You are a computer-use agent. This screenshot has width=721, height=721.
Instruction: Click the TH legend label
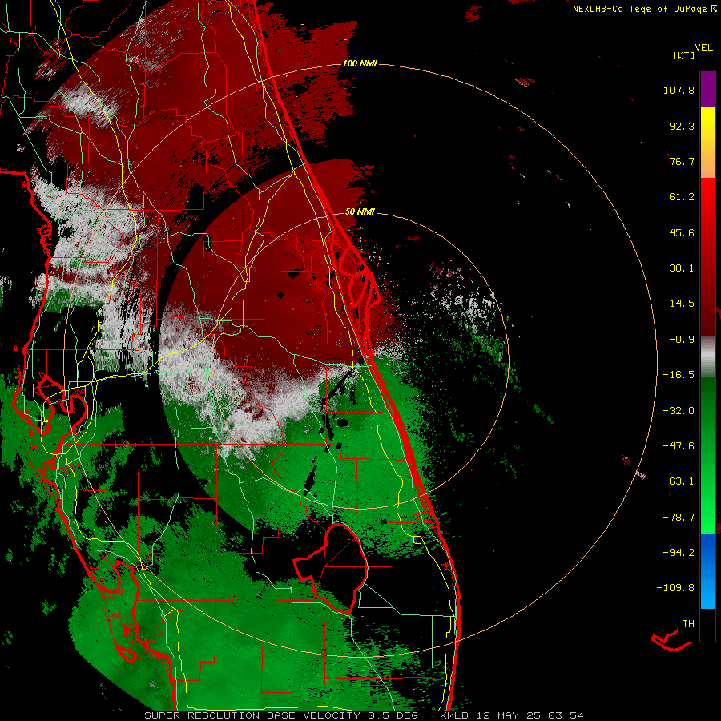click(688, 624)
